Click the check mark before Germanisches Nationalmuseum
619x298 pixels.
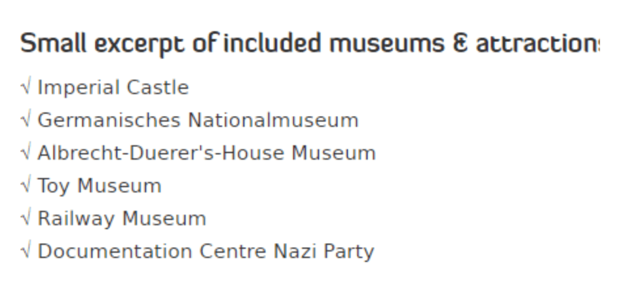click(x=26, y=121)
